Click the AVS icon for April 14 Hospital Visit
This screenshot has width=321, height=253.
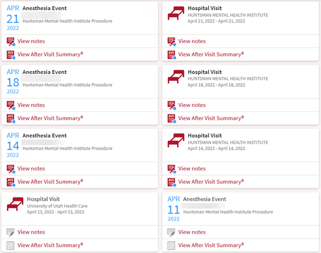point(172,182)
